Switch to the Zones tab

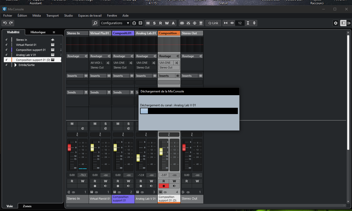click(x=27, y=206)
